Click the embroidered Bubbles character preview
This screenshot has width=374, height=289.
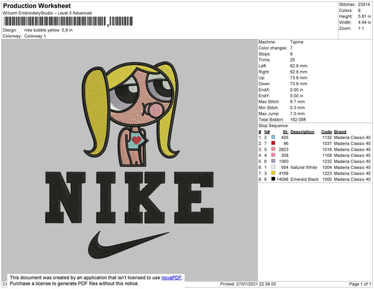click(x=130, y=113)
